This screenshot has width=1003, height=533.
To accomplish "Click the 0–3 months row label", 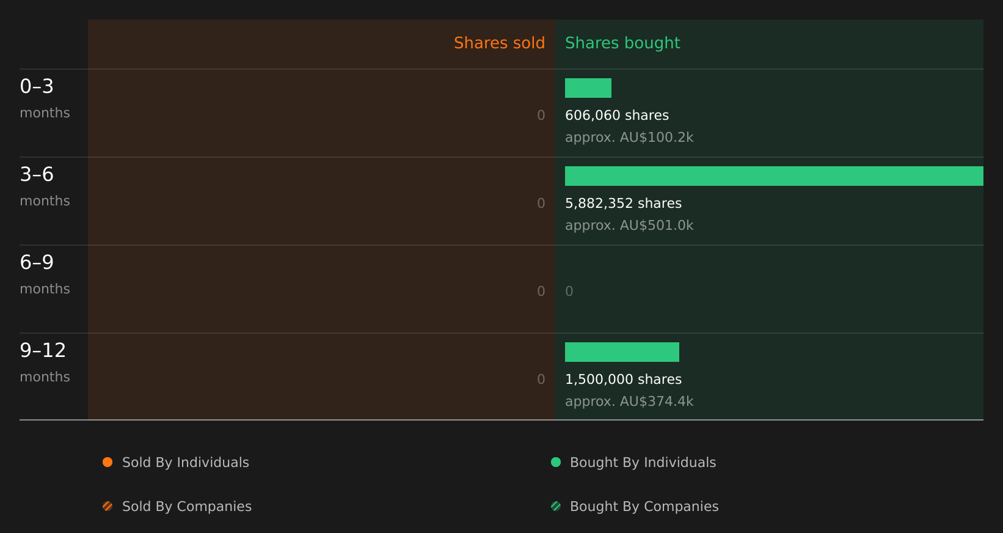I will point(45,98).
